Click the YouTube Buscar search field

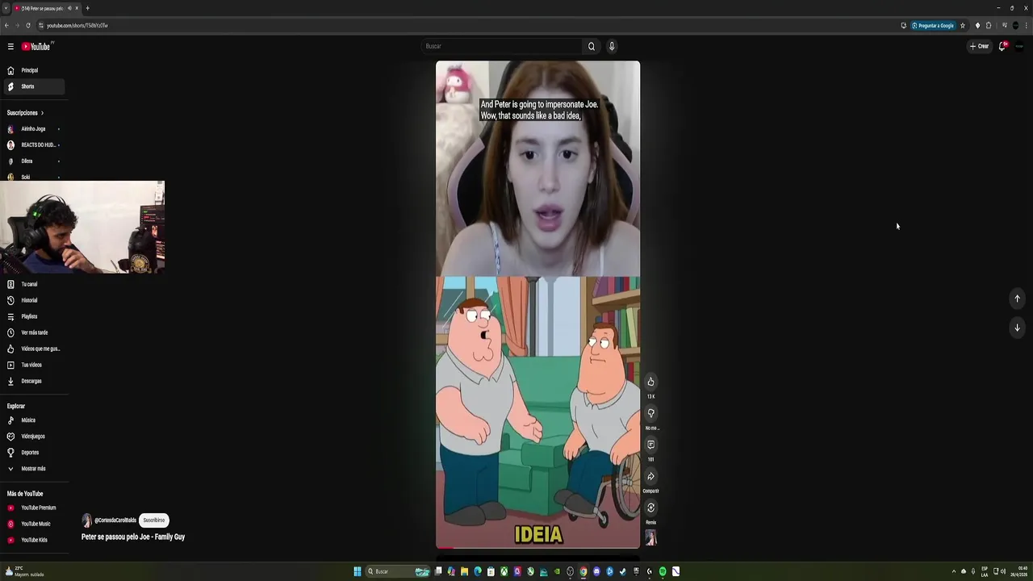[x=500, y=46]
